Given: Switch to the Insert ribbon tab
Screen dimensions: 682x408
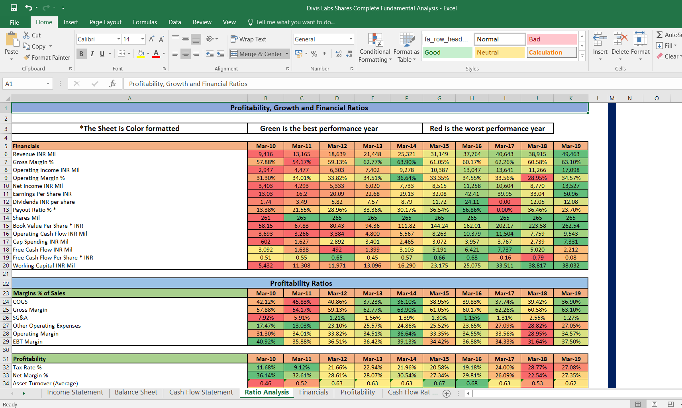Looking at the screenshot, I should tap(71, 22).
